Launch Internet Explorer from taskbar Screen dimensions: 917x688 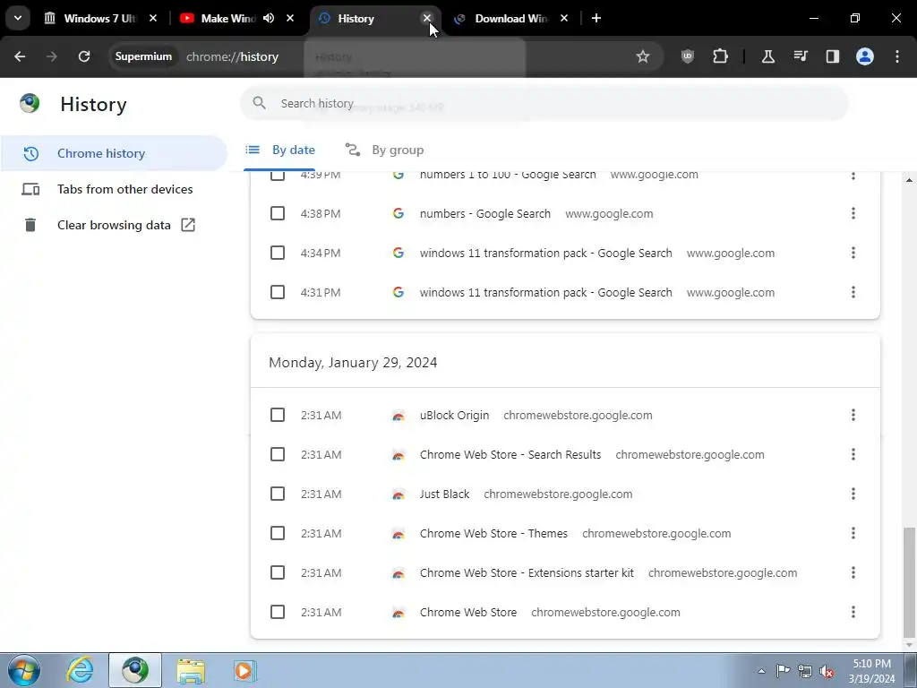click(x=80, y=670)
